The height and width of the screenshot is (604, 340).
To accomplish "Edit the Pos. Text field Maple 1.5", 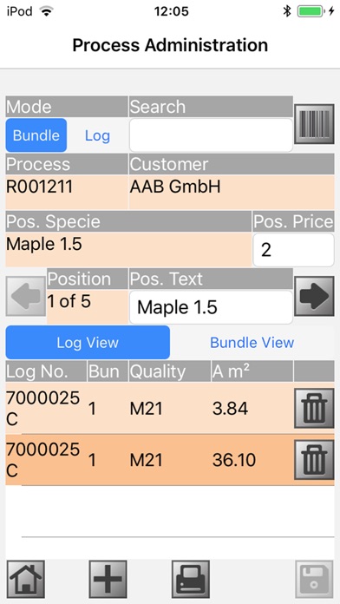I will [x=211, y=307].
